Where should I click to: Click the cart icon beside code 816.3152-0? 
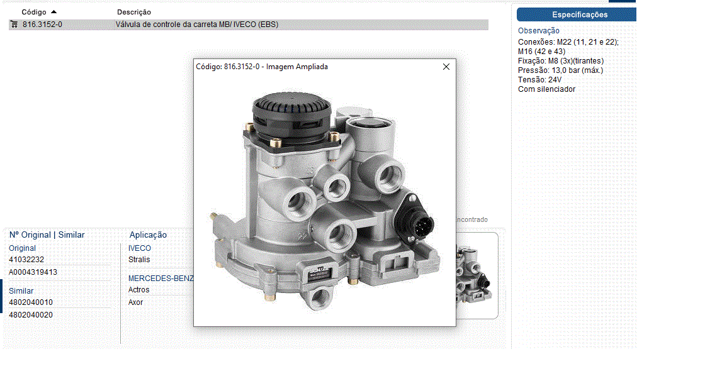pos(14,25)
